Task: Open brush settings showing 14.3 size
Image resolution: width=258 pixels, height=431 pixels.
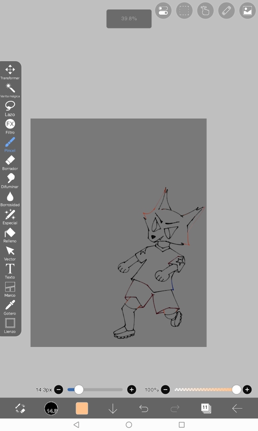Action: coord(51,409)
